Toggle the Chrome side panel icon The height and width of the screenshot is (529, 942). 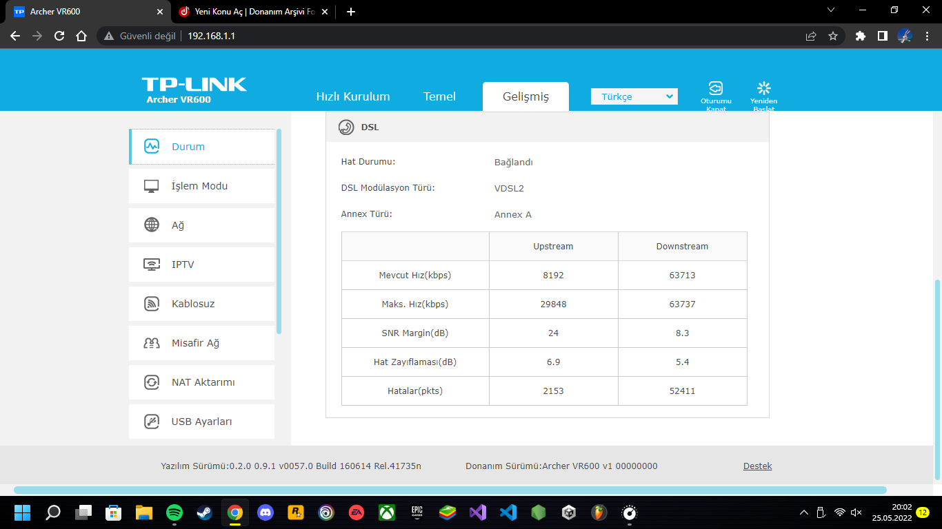coord(882,36)
